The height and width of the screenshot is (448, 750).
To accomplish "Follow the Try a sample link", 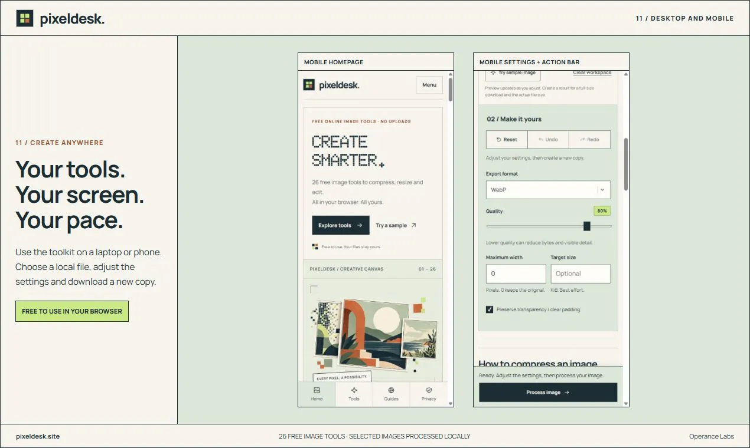I will click(x=396, y=225).
